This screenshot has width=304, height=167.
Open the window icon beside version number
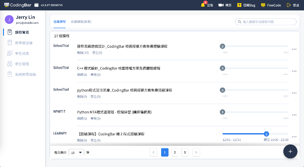36,5
